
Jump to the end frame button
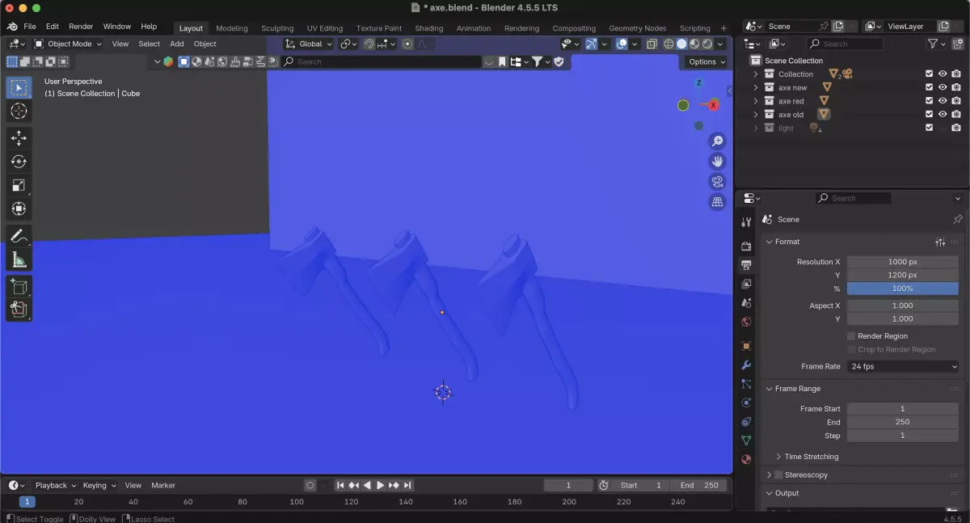[x=408, y=485]
